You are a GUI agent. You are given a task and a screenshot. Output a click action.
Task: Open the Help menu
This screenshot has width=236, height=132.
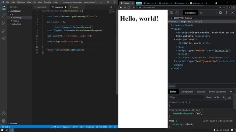(x=56, y=2)
